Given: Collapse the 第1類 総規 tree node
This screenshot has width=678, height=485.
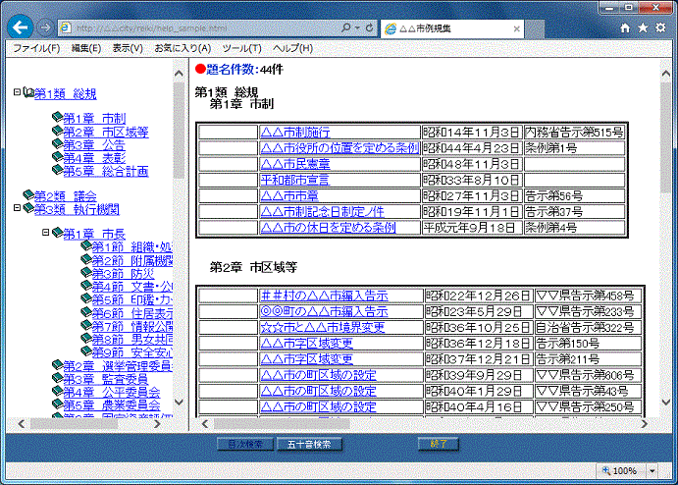Looking at the screenshot, I should coord(17,93).
